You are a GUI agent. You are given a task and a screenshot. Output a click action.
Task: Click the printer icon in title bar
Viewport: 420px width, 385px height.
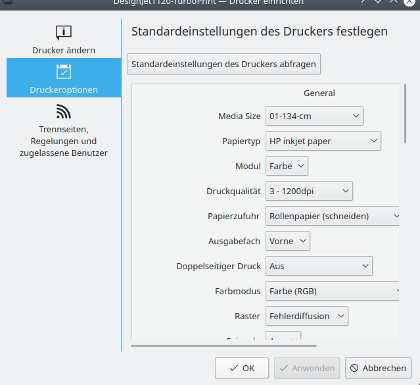[x=7, y=2]
